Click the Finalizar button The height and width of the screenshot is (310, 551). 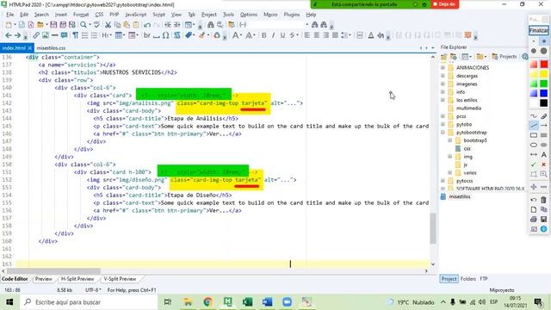click(539, 30)
